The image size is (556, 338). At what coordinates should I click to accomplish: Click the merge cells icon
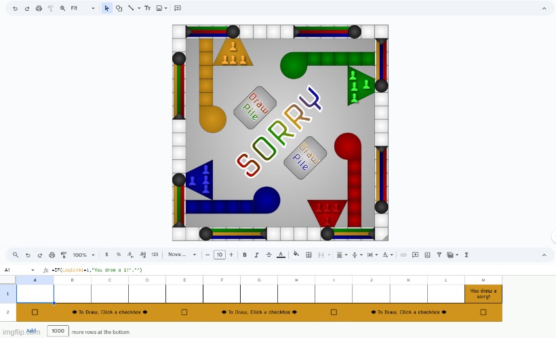321,255
